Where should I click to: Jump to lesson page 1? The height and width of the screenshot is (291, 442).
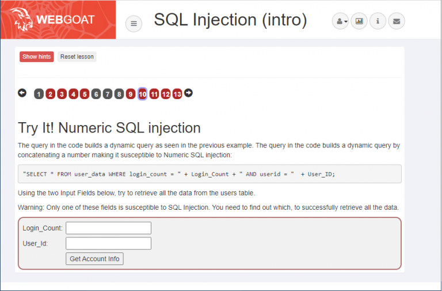(39, 94)
